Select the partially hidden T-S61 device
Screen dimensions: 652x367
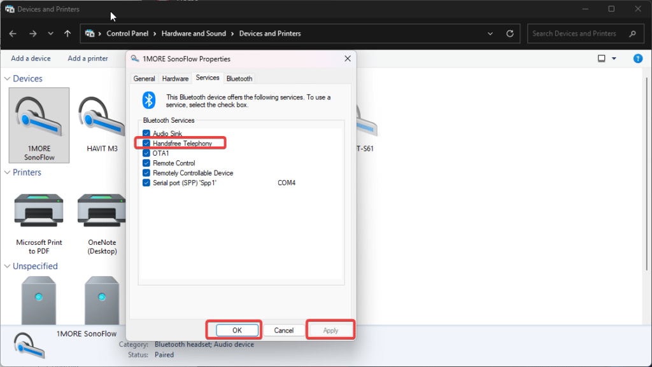pos(367,128)
